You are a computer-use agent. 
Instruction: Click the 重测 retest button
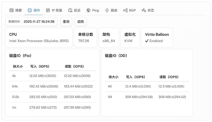click(66, 22)
